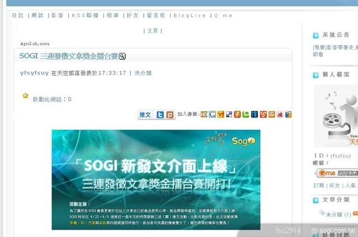This screenshot has width=358, height=237.
Task: Click the author name yfsyfsuy
Action: [x=35, y=73]
